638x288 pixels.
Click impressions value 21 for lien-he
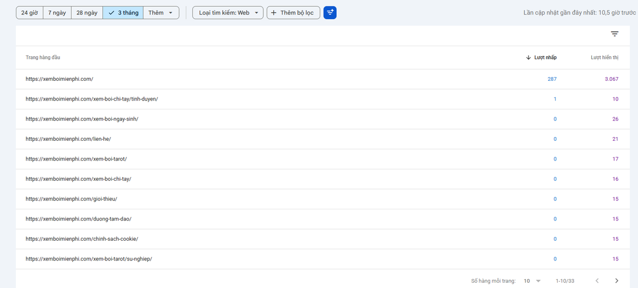pyautogui.click(x=616, y=139)
